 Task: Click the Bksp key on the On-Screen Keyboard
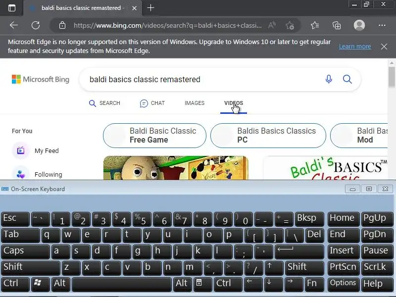coord(310,219)
